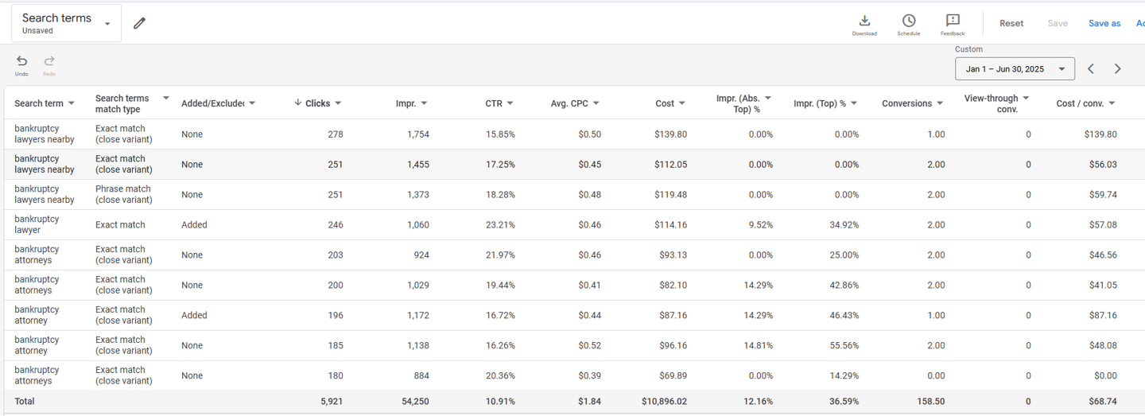Expand the custom date range picker
The height and width of the screenshot is (416, 1145).
coord(1015,69)
